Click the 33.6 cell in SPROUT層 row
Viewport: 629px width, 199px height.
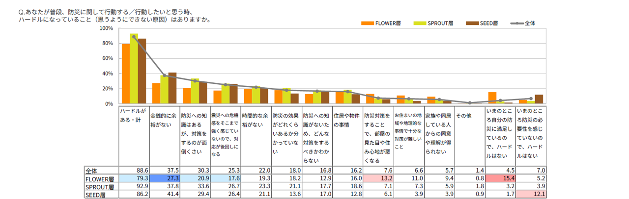(x=195, y=187)
